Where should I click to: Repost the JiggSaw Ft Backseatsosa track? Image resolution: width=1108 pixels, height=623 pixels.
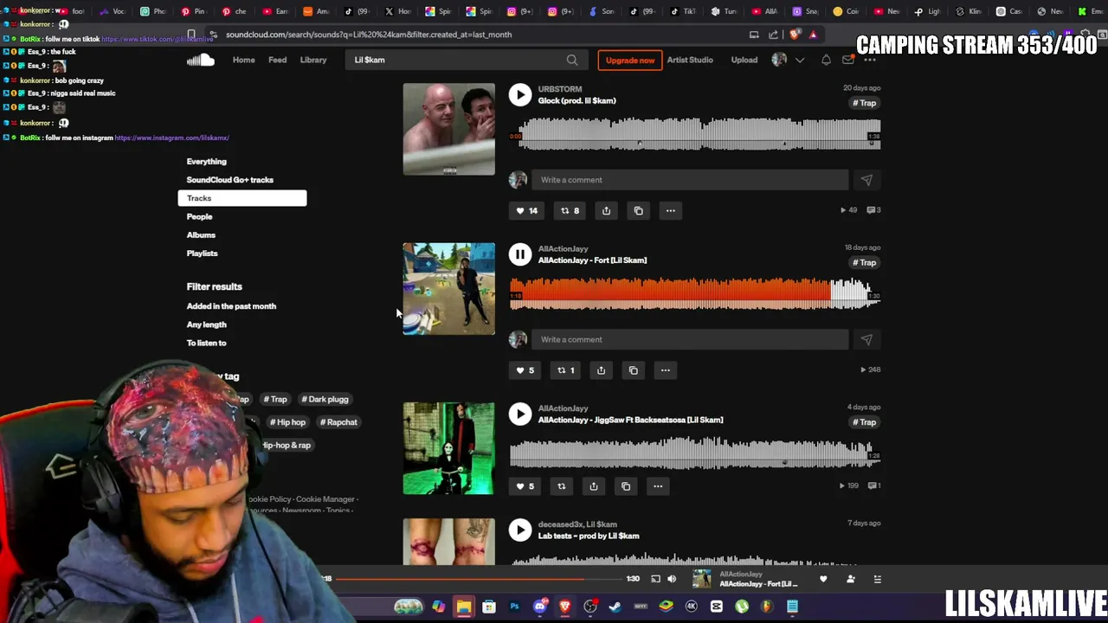561,486
